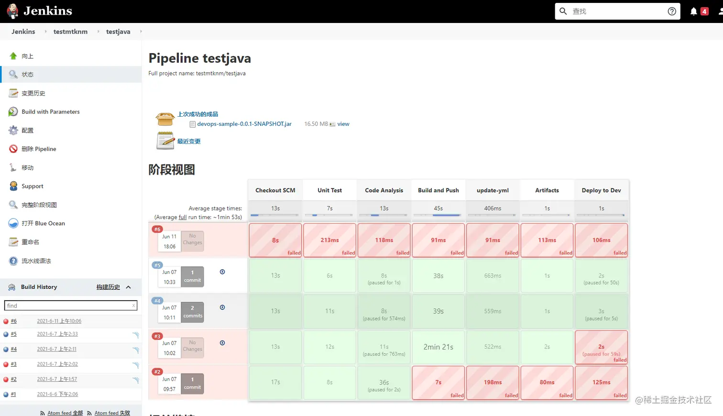Click the view link next to jar
The image size is (723, 416).
click(343, 124)
